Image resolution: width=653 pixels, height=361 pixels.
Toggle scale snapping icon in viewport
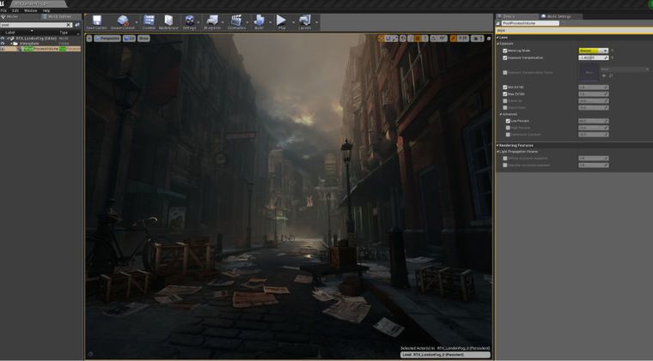[x=453, y=39]
